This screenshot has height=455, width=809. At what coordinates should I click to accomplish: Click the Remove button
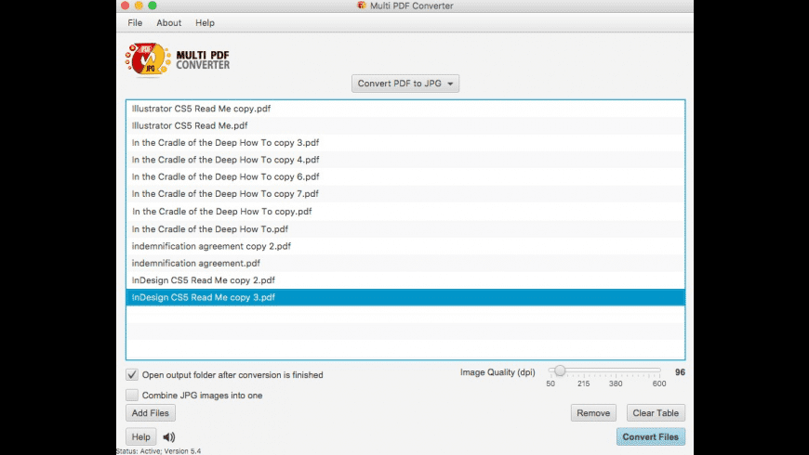[593, 412]
